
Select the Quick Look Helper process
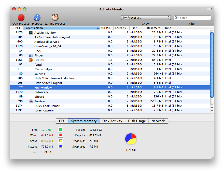tap(110, 106)
